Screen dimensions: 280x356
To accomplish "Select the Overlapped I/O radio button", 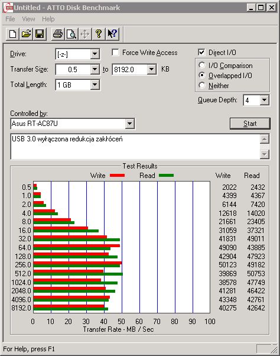I will coord(202,75).
